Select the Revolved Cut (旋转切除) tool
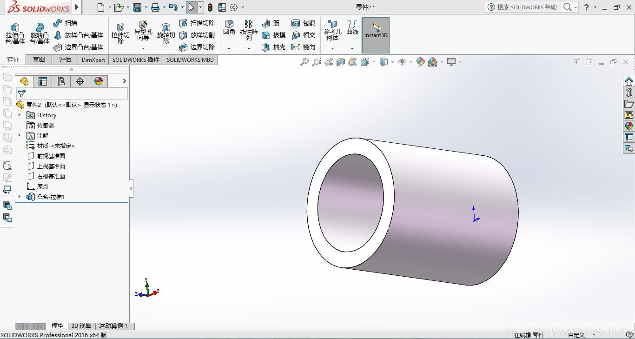Viewport: 635px width, 339px height. point(166,33)
